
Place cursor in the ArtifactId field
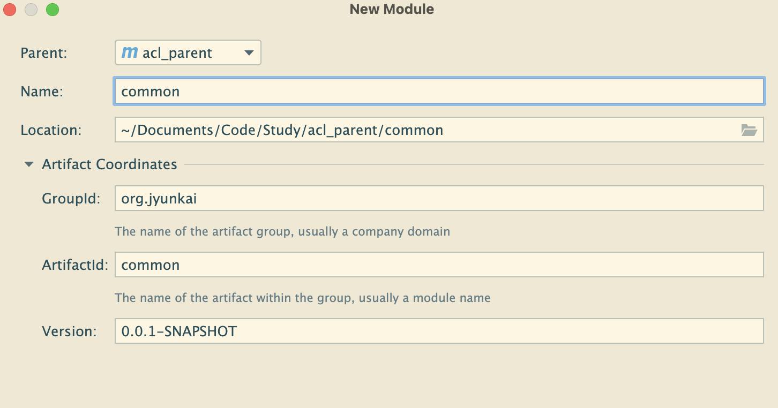point(438,265)
